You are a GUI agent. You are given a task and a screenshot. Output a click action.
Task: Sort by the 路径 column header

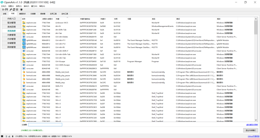click(x=196, y=19)
